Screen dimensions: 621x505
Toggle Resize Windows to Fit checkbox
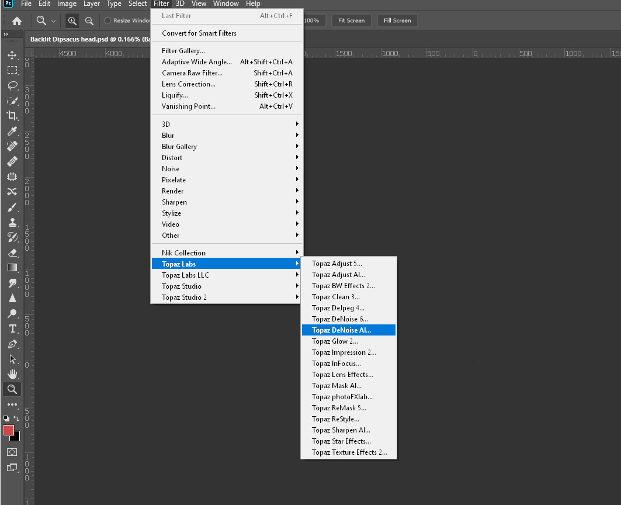click(107, 20)
